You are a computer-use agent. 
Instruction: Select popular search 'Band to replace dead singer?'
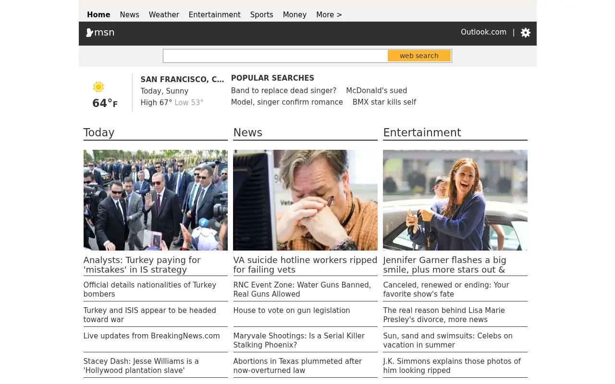pos(283,91)
